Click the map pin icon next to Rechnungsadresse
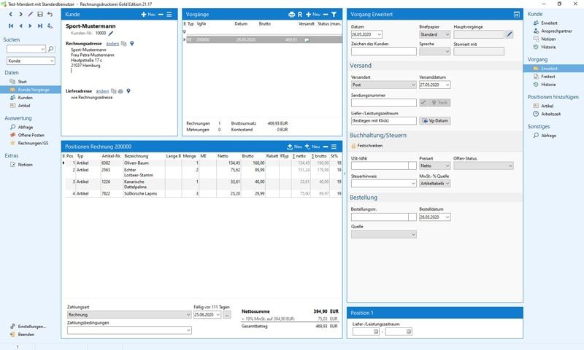The width and height of the screenshot is (584, 350). point(131,44)
